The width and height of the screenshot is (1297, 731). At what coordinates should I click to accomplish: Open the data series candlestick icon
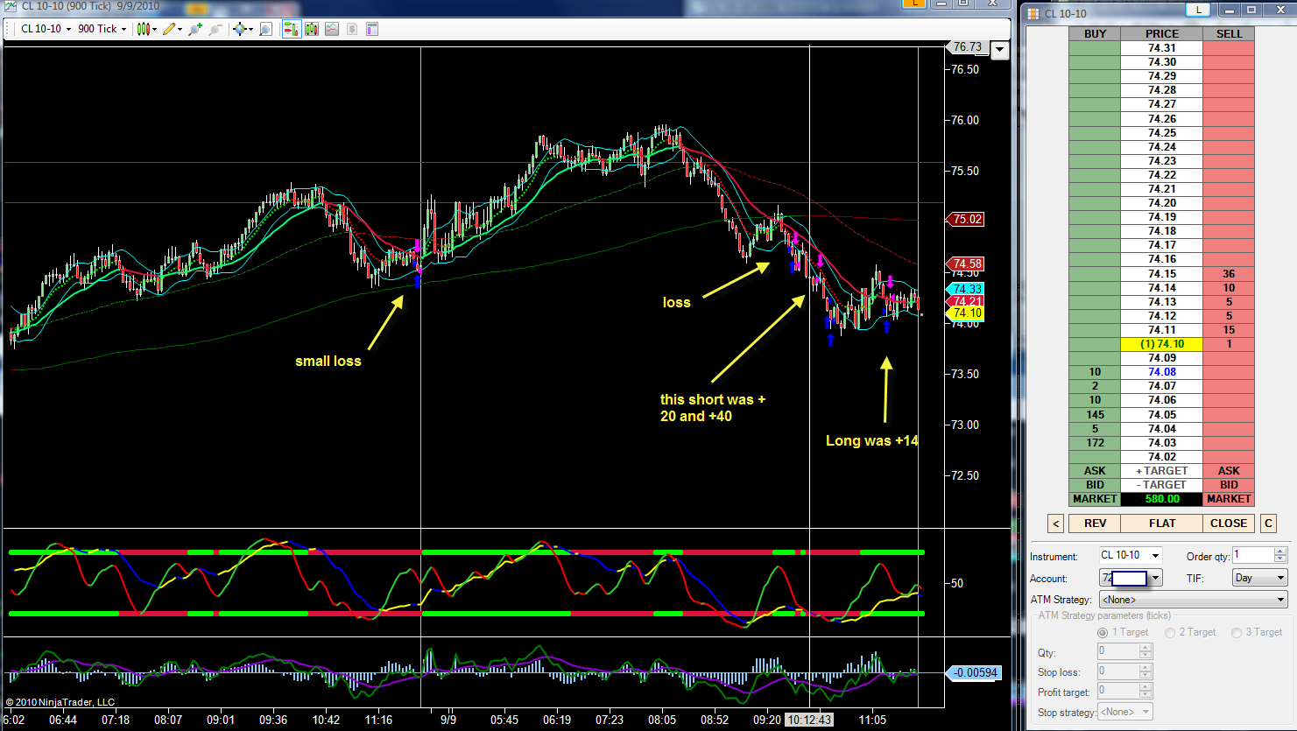click(312, 29)
